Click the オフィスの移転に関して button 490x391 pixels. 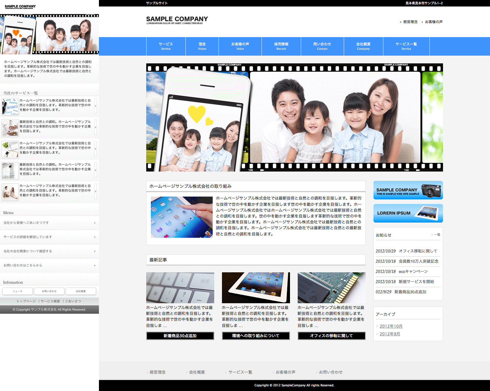click(x=331, y=336)
